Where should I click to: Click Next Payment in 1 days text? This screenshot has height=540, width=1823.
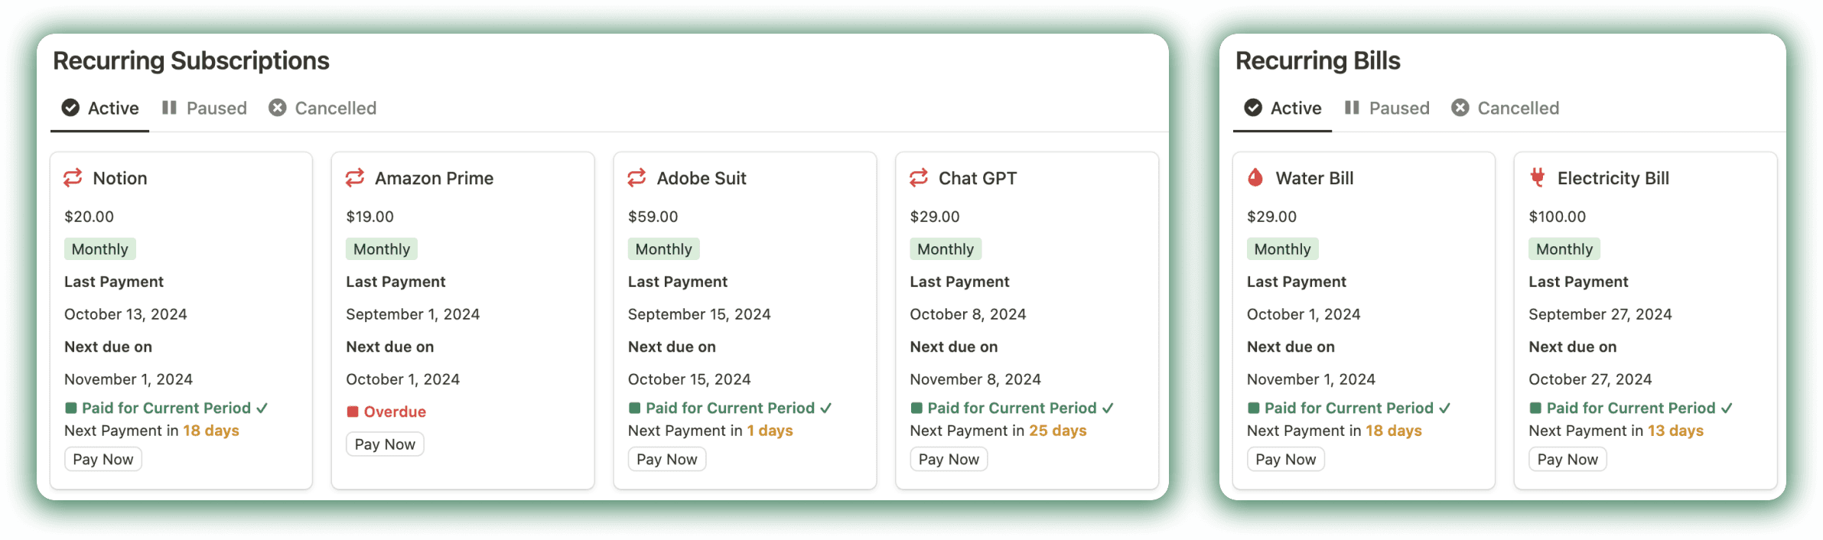(x=711, y=431)
